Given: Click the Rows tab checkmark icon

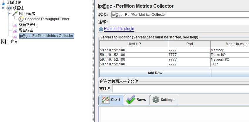Looking at the screenshot, I should tap(131, 100).
